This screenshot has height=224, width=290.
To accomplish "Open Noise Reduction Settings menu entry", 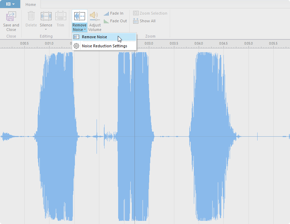I will click(x=104, y=46).
